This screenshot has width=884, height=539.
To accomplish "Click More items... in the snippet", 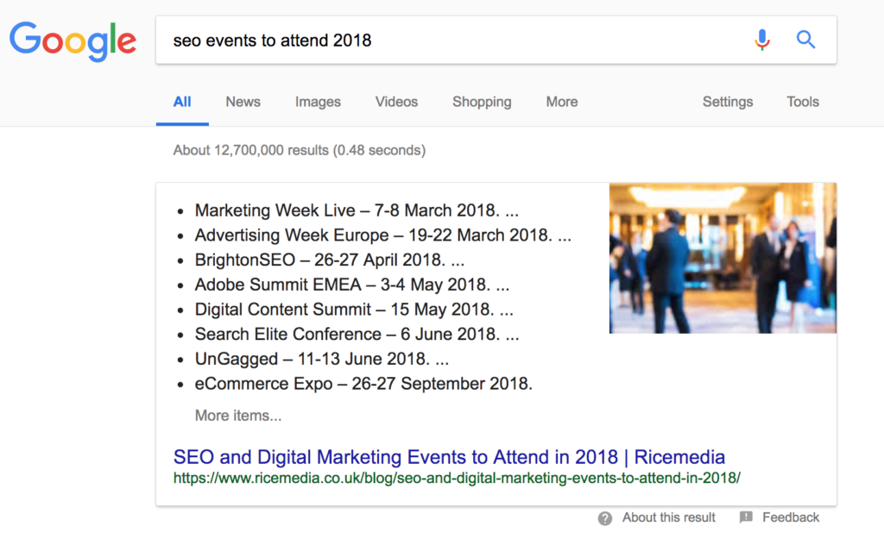I will click(x=238, y=416).
